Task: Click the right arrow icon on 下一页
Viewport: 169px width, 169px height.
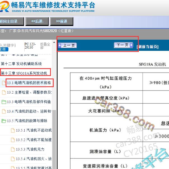Action: pyautogui.click(x=131, y=45)
